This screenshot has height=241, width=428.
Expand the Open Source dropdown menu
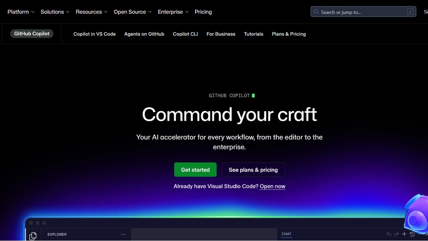(133, 12)
